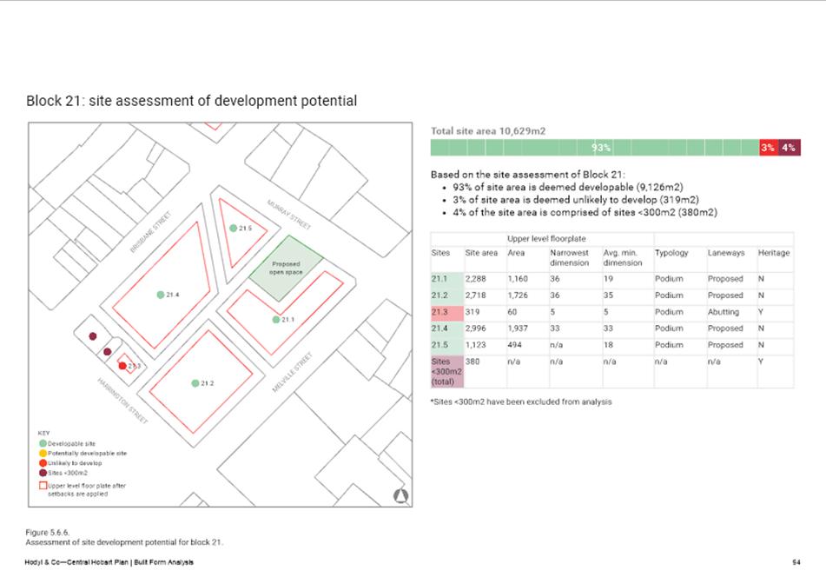Click the MURRAY STREET label on the map
826x584 pixels.
click(288, 215)
